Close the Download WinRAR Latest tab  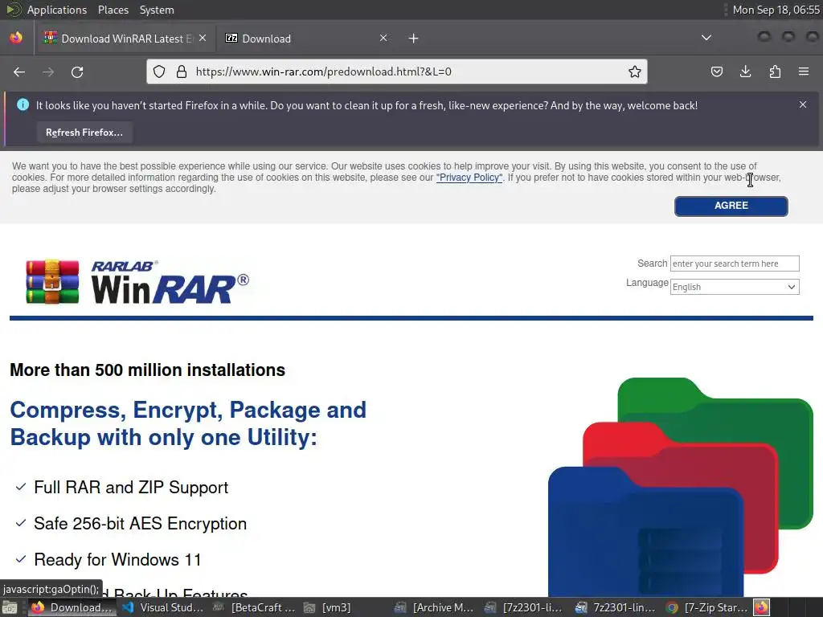203,38
